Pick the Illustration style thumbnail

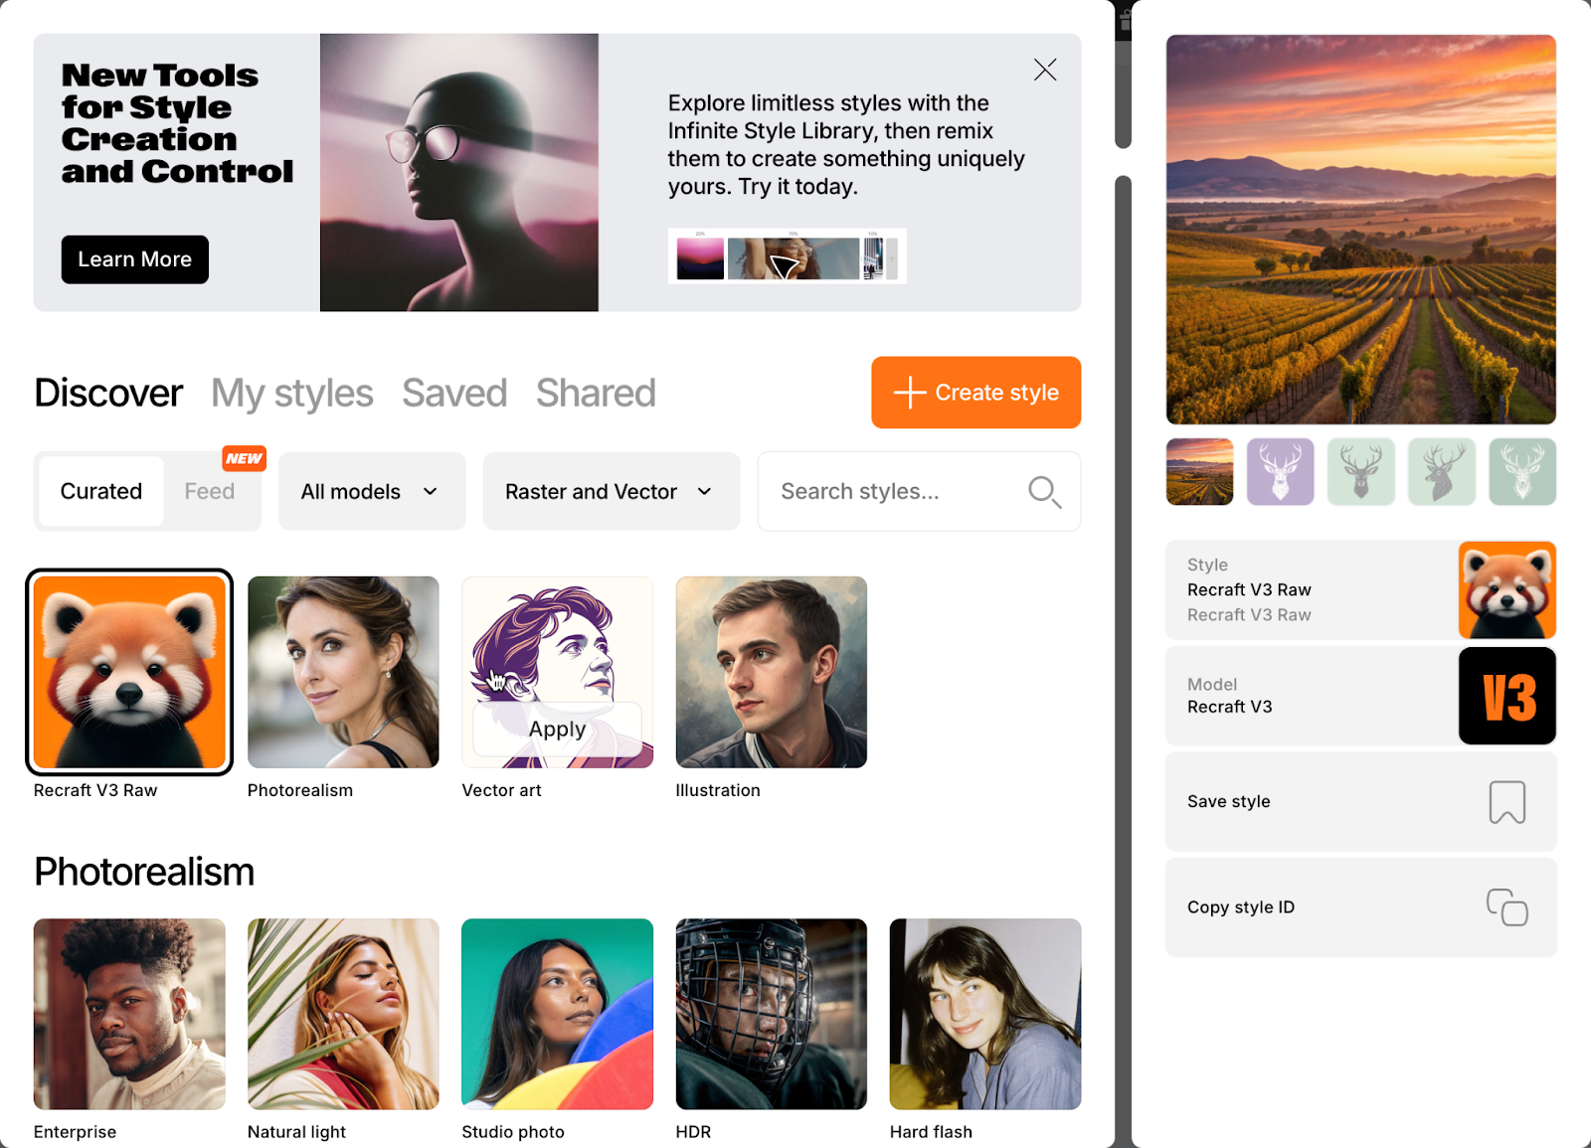tap(771, 672)
